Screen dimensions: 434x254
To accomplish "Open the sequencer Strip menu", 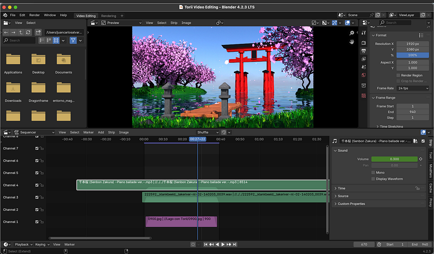I will point(111,133).
